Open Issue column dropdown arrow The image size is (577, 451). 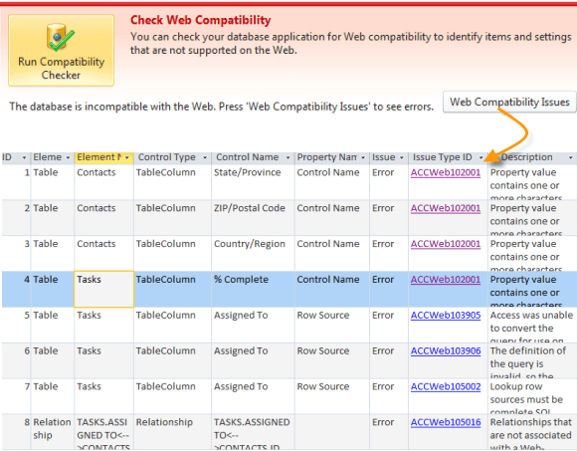pos(402,157)
